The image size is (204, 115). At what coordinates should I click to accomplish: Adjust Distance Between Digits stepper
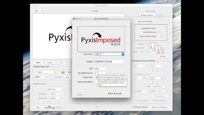[x=164, y=36]
